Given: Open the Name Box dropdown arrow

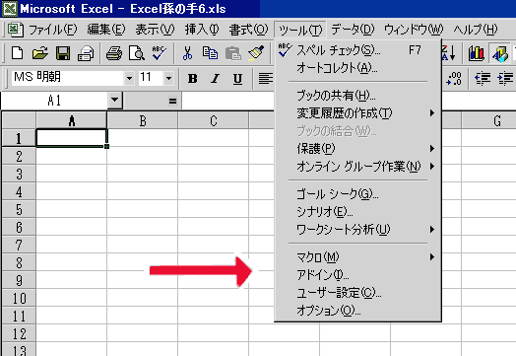Looking at the screenshot, I should point(115,100).
